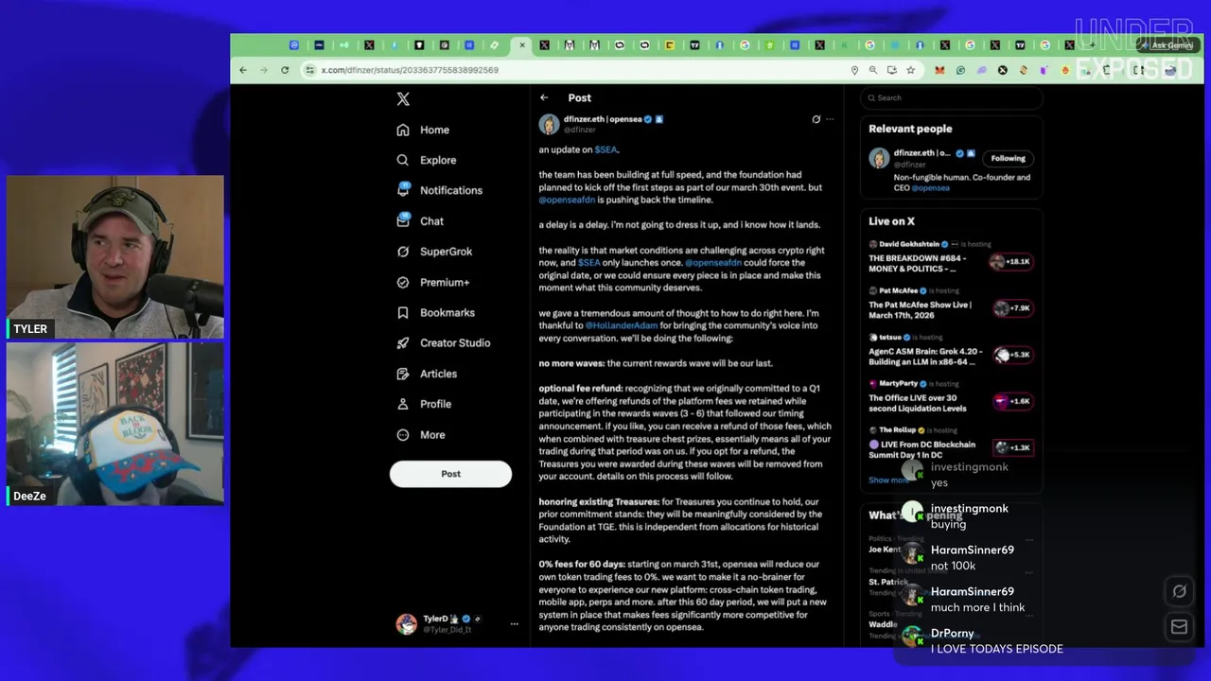Click the @opensea link in bio

930,187
